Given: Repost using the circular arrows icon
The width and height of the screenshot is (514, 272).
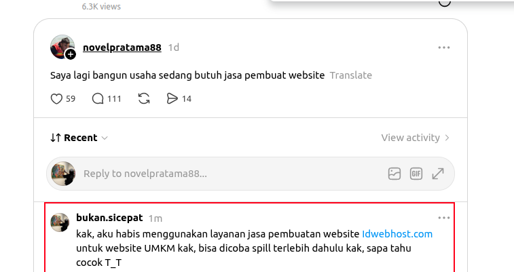Looking at the screenshot, I should (144, 98).
